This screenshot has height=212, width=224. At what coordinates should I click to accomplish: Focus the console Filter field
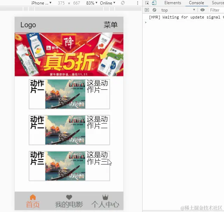[x=215, y=10]
